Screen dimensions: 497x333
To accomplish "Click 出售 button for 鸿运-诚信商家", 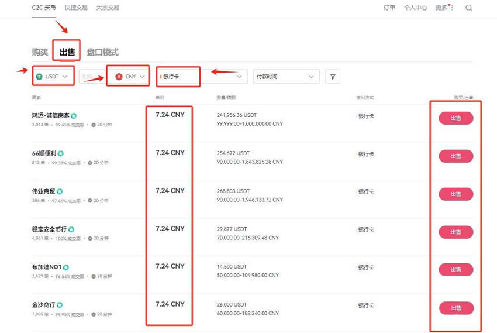I will tap(456, 118).
